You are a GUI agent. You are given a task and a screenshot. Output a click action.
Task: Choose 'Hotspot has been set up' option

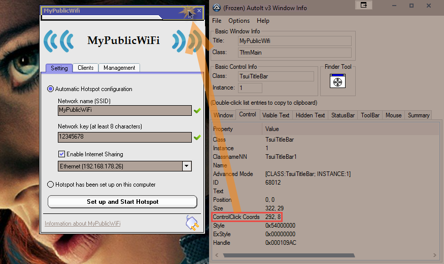coord(50,185)
